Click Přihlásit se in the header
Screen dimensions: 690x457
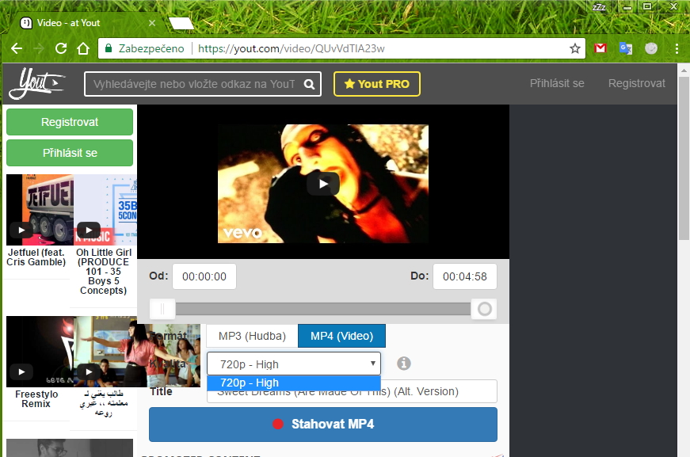tap(557, 84)
